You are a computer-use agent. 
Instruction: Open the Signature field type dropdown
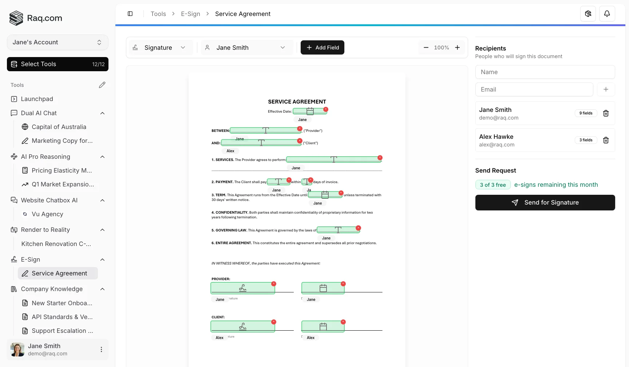click(x=159, y=48)
